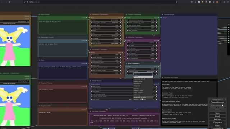Viewport: 230px width, 129px height.
Task: Increase the cfg value with right arrow
Action: (121, 33)
